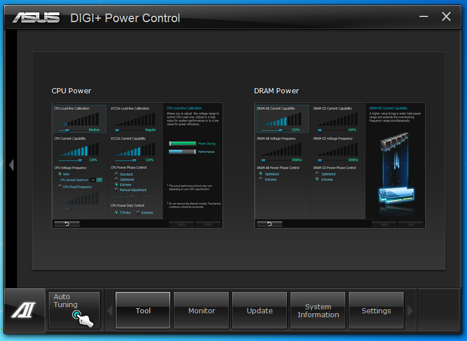Select CPU Fixed Frequency option
Screen dimensions: 467x341
coord(60,187)
